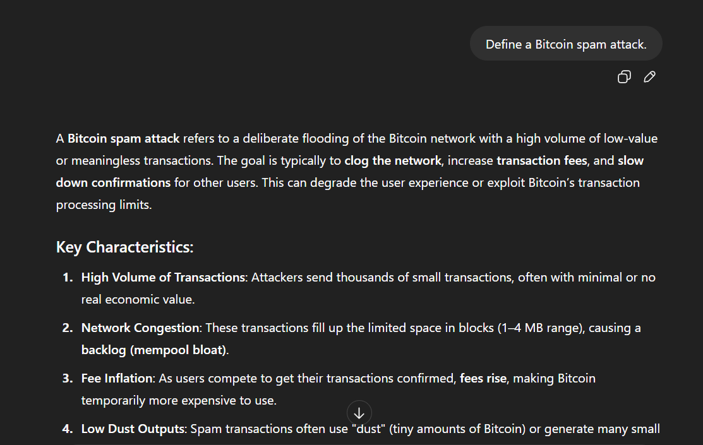The height and width of the screenshot is (445, 703).
Task: Select the 'Network Congestion' list title
Action: (140, 328)
